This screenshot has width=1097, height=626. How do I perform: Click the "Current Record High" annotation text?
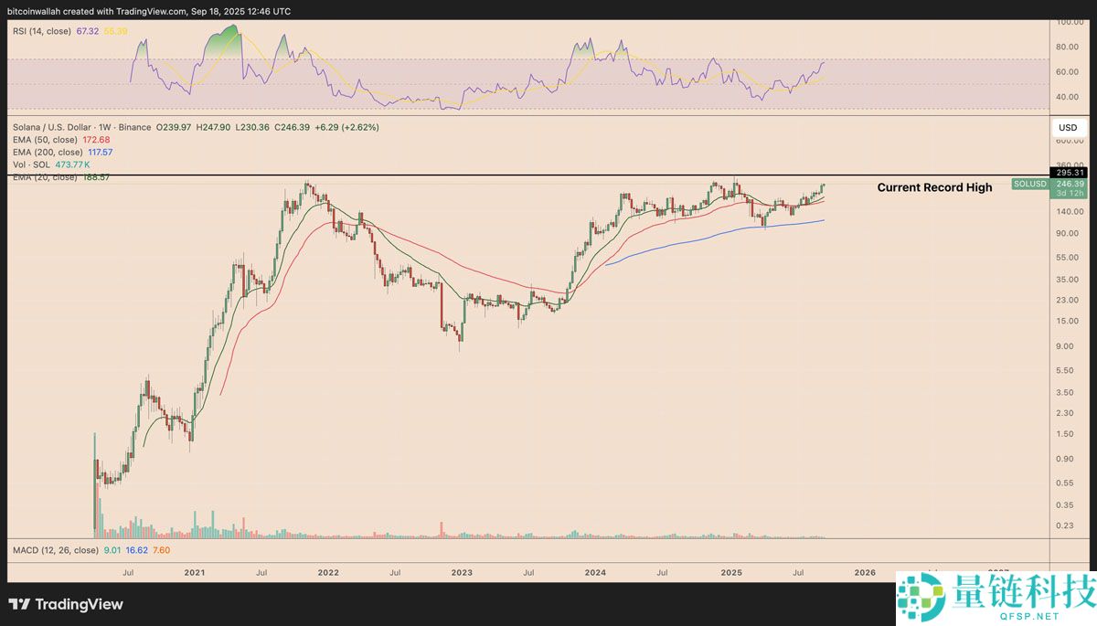coord(934,187)
